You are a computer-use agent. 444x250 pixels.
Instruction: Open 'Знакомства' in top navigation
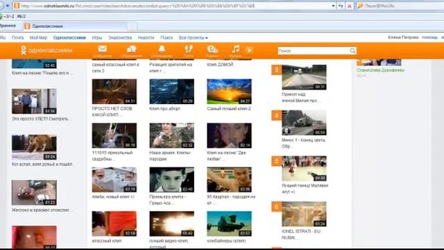(120, 37)
